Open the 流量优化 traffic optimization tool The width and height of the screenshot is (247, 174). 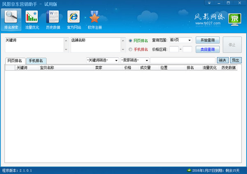pos(32,20)
